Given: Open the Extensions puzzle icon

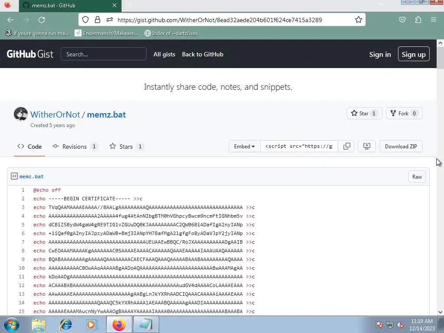Looking at the screenshot, I should [x=418, y=20].
